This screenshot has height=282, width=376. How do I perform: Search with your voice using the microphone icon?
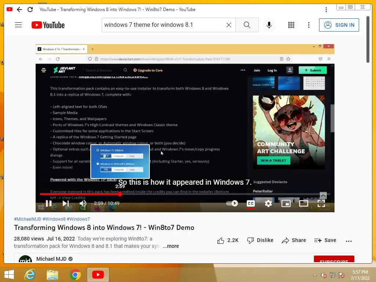click(269, 25)
